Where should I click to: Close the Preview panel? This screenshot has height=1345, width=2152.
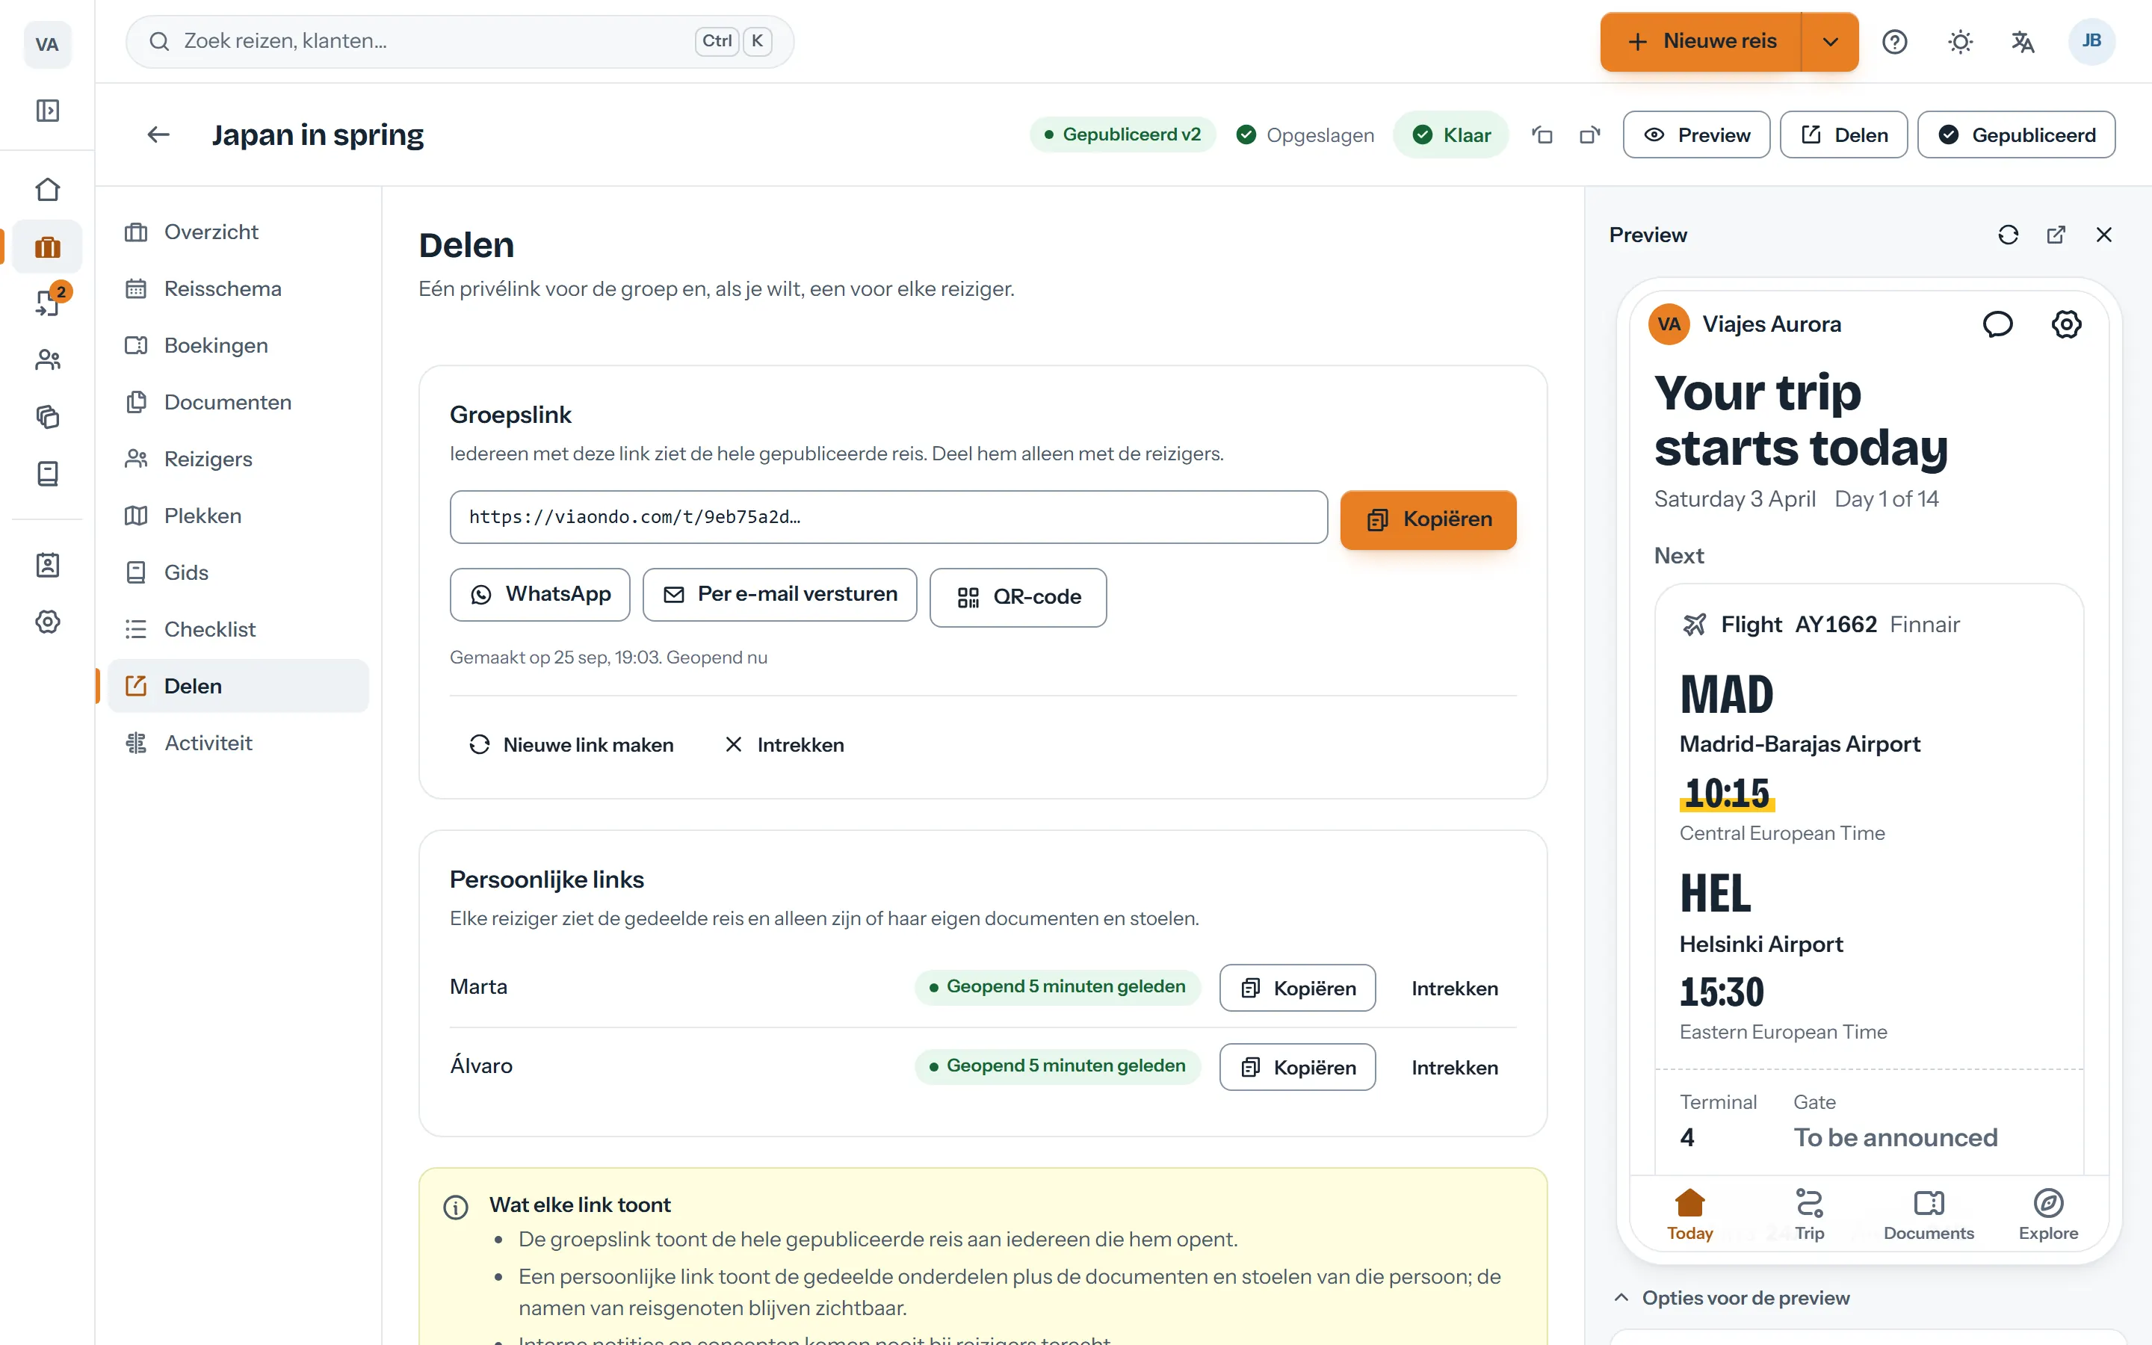pos(2104,235)
